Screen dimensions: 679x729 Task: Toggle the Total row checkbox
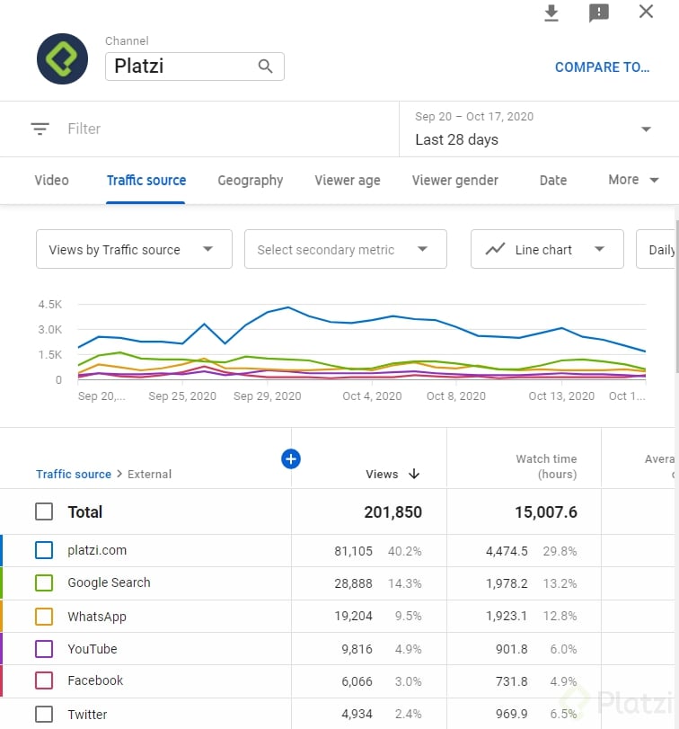(x=44, y=511)
